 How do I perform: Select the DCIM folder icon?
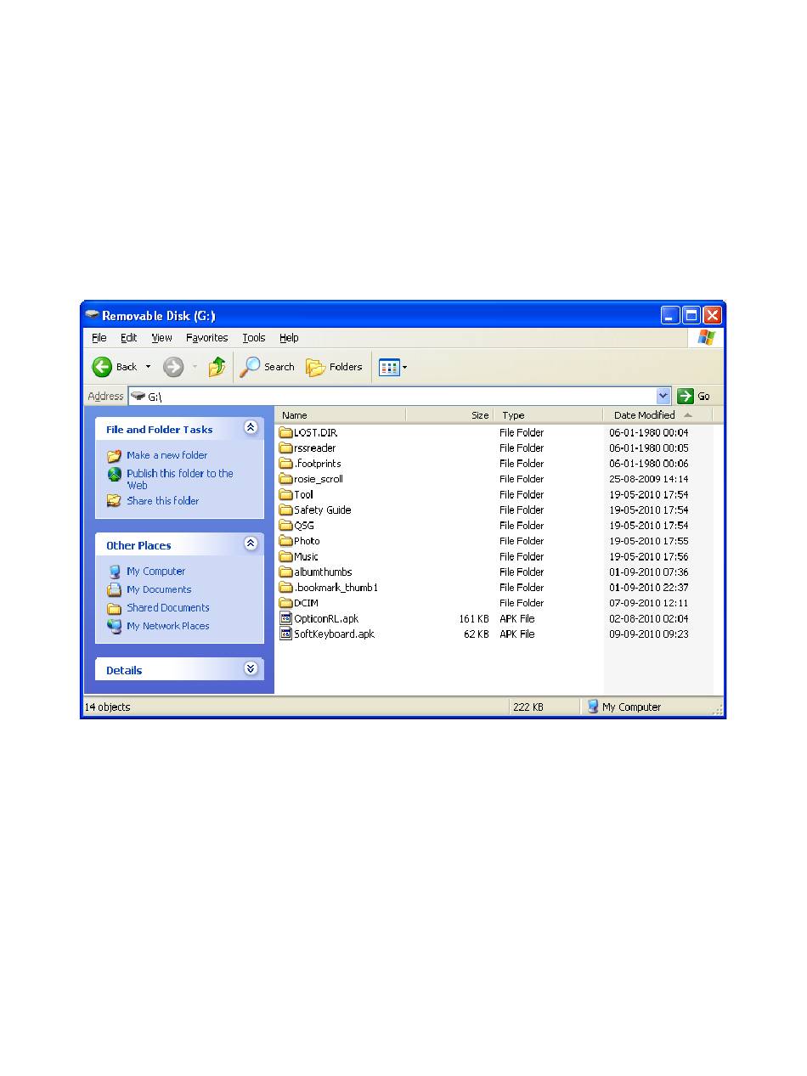tap(285, 603)
